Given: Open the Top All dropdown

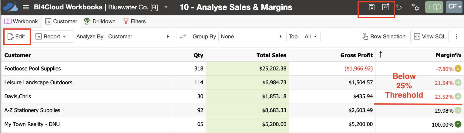Looking at the screenshot, I should pos(310,37).
